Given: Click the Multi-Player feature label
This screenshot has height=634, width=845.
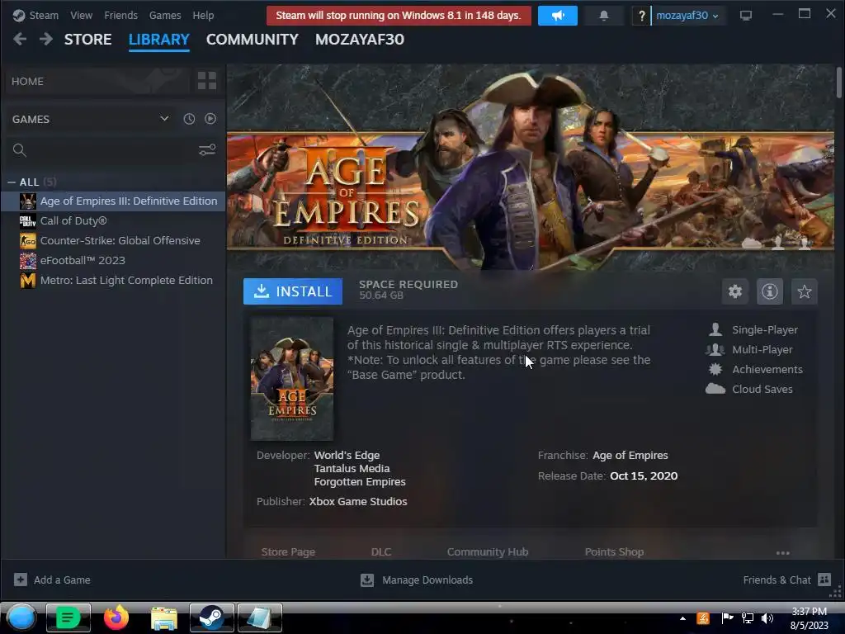Looking at the screenshot, I should 762,350.
